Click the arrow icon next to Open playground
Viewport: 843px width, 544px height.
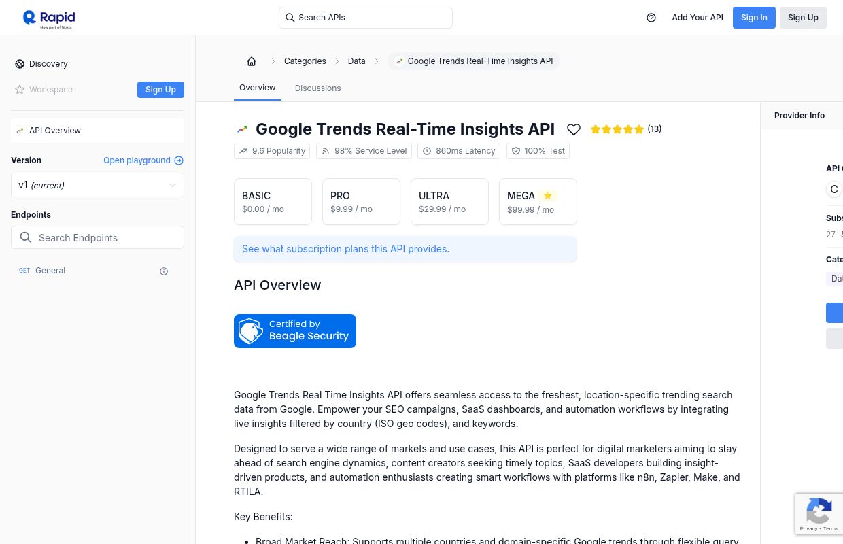click(179, 160)
